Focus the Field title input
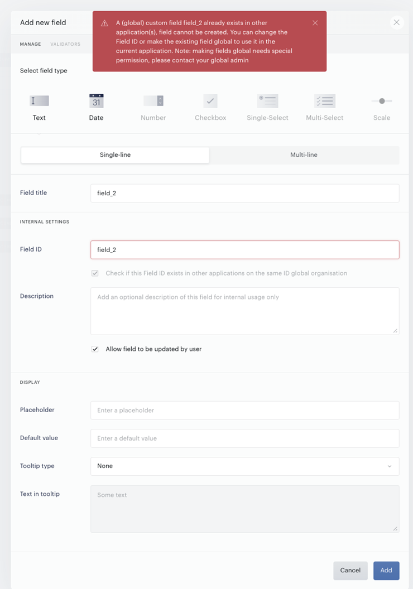The width and height of the screenshot is (413, 589). [244, 193]
